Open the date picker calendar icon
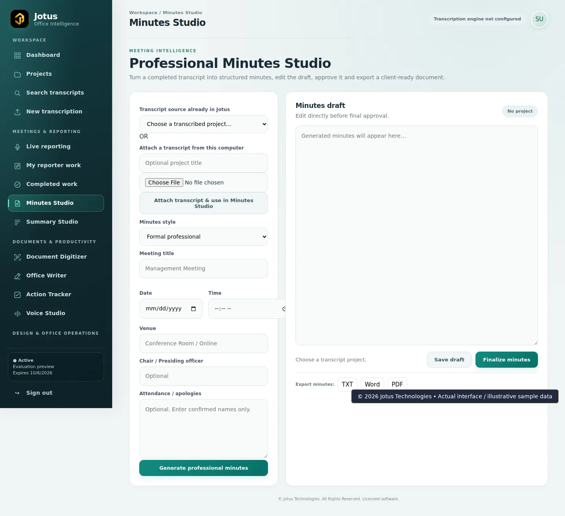The height and width of the screenshot is (516, 565). 193,309
